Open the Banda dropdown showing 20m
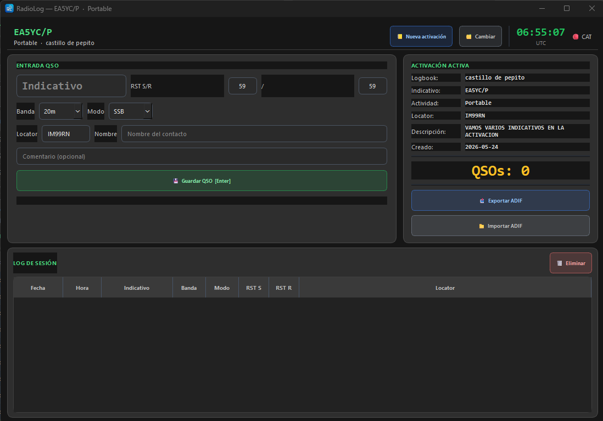The height and width of the screenshot is (421, 603). pos(61,111)
